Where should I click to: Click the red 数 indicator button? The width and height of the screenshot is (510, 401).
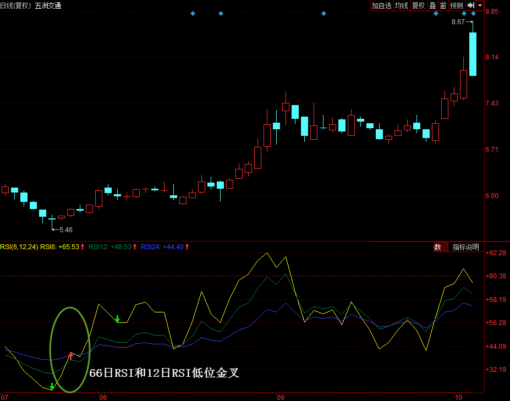(437, 247)
